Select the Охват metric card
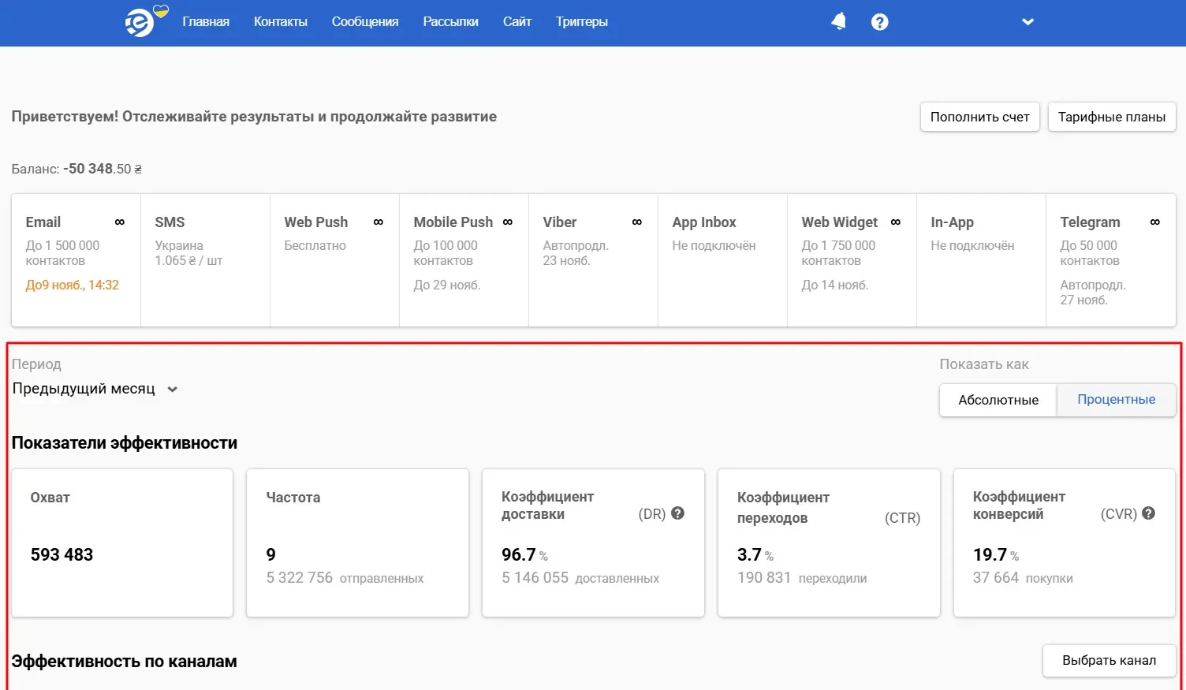 (121, 543)
